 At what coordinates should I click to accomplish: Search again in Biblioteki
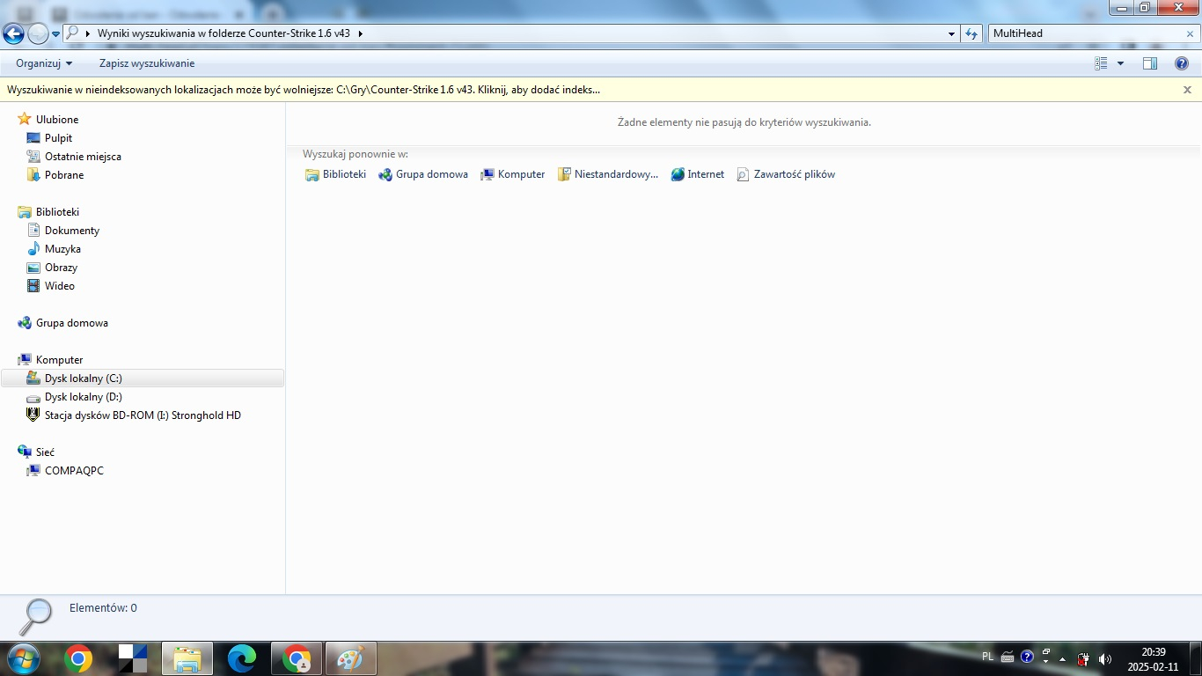tap(335, 174)
